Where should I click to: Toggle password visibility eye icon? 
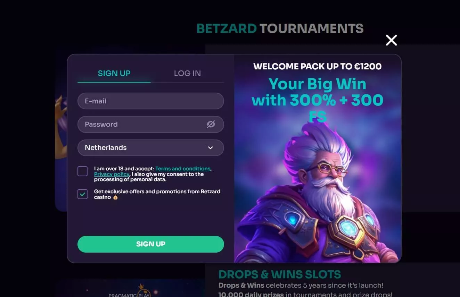pyautogui.click(x=211, y=124)
